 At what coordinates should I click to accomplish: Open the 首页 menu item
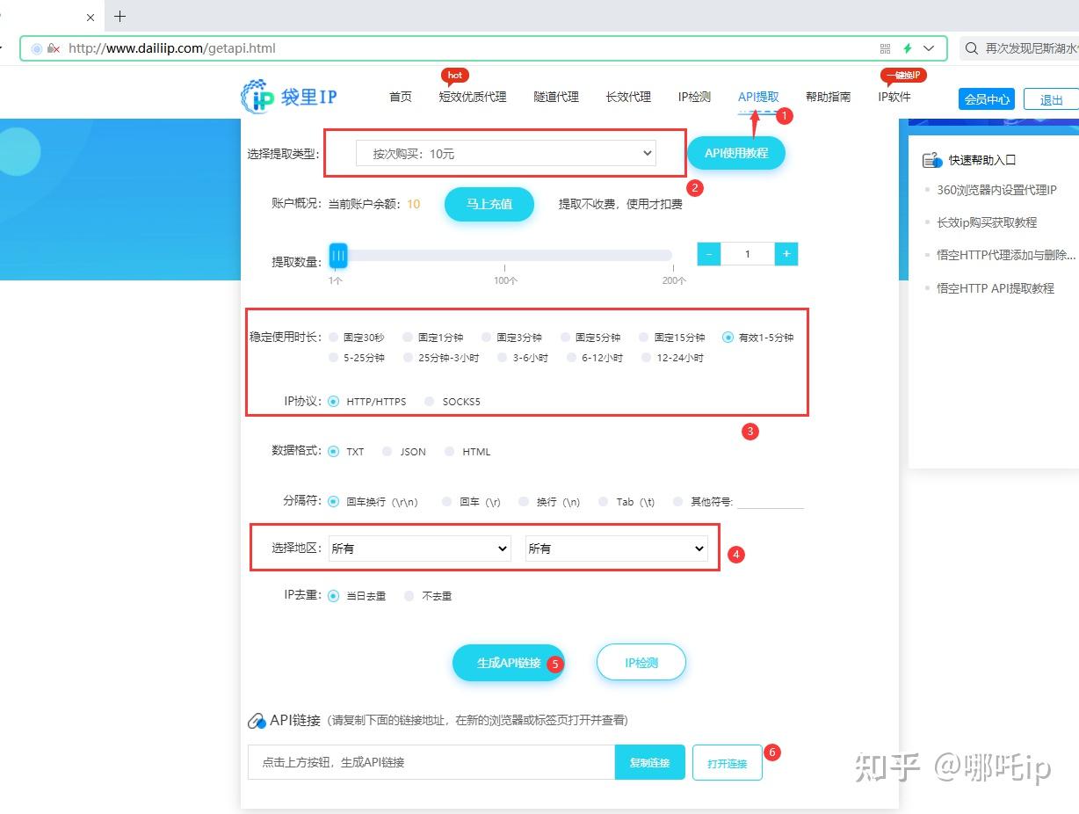[401, 97]
